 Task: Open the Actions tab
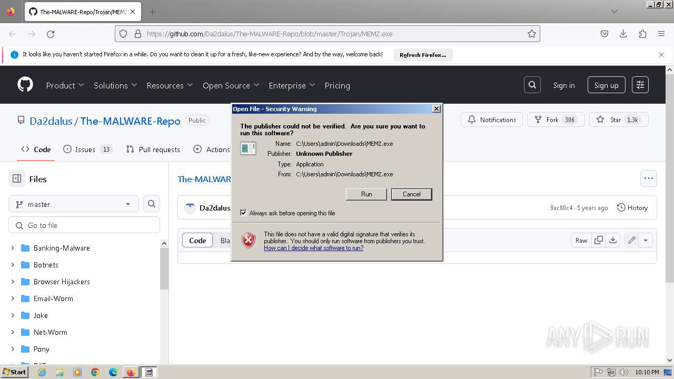tap(212, 149)
